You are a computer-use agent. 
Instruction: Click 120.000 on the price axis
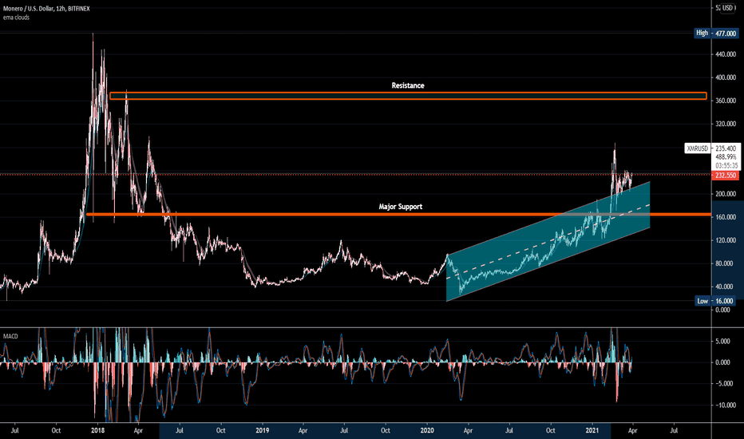pyautogui.click(x=726, y=240)
